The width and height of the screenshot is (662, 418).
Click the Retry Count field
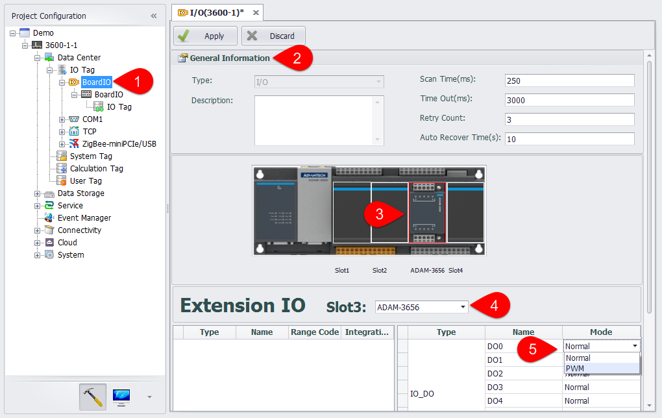pyautogui.click(x=569, y=119)
